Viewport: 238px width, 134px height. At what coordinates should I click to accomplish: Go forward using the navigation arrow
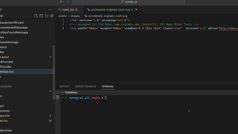pos(67,2)
